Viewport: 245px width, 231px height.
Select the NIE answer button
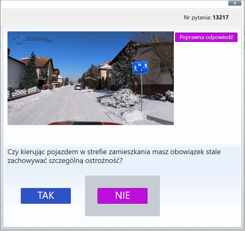(122, 196)
